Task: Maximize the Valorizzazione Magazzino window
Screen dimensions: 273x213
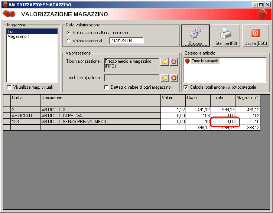Action: click(x=261, y=5)
